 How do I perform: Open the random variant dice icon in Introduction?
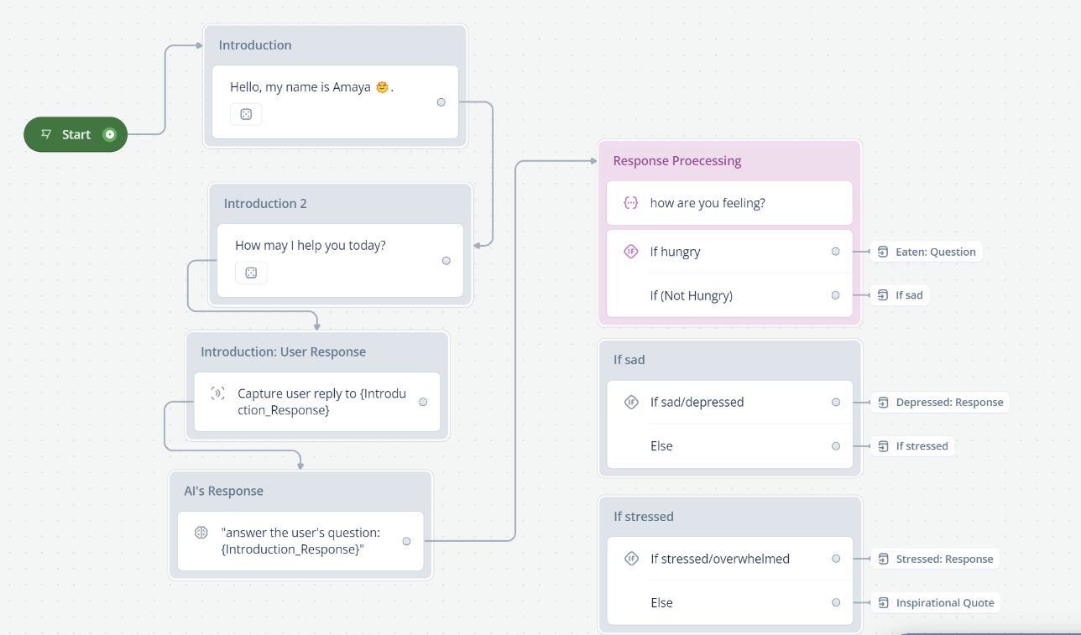pos(246,114)
